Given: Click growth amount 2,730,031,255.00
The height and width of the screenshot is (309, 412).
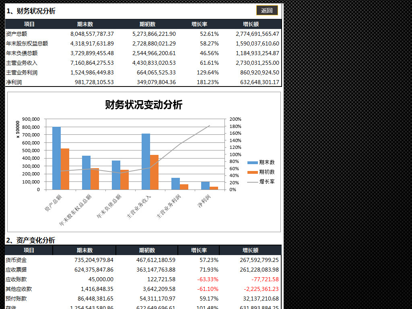Looking at the screenshot, I should coord(257,63).
